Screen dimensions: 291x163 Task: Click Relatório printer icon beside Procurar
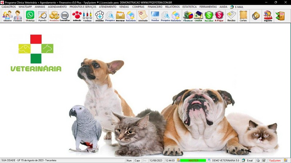(131, 16)
